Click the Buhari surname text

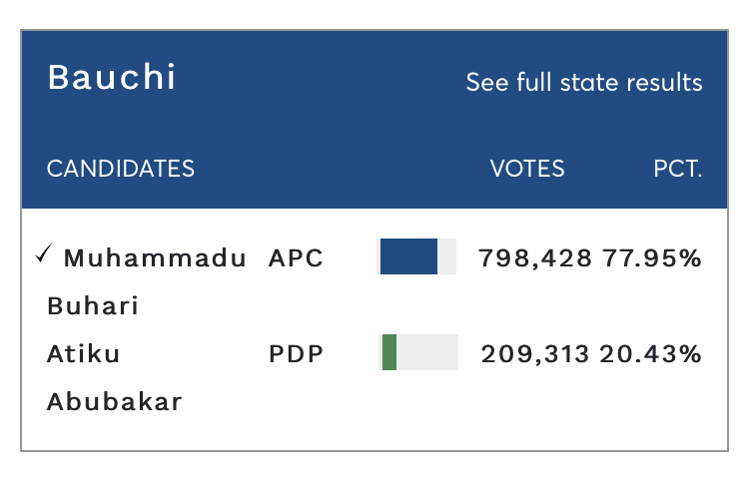tap(93, 306)
